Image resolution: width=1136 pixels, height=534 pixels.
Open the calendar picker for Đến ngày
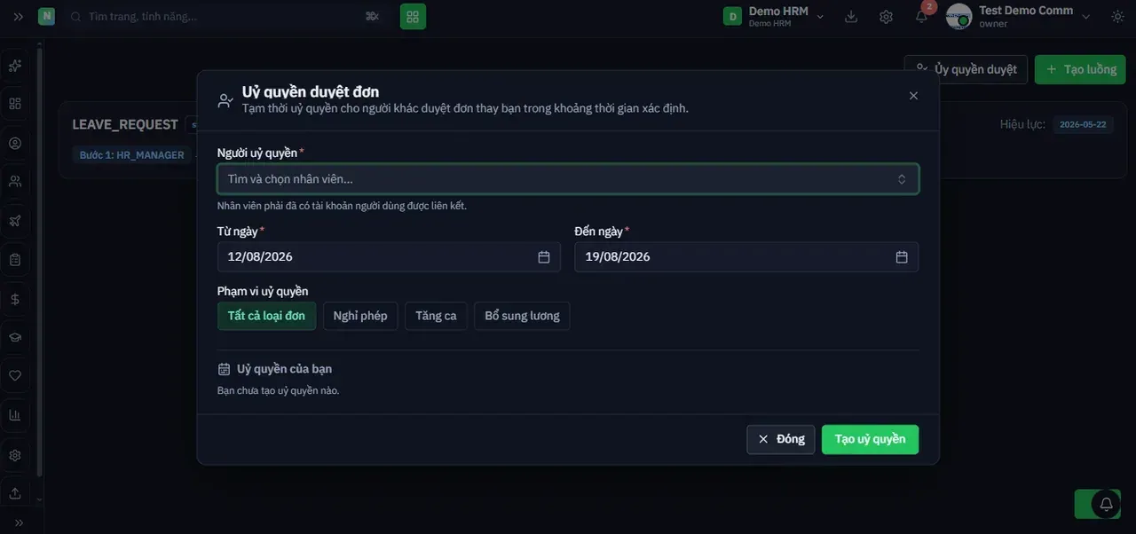[x=902, y=257]
